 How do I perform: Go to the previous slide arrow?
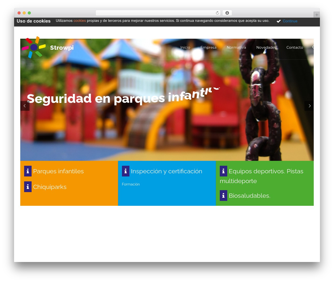[x=25, y=106]
